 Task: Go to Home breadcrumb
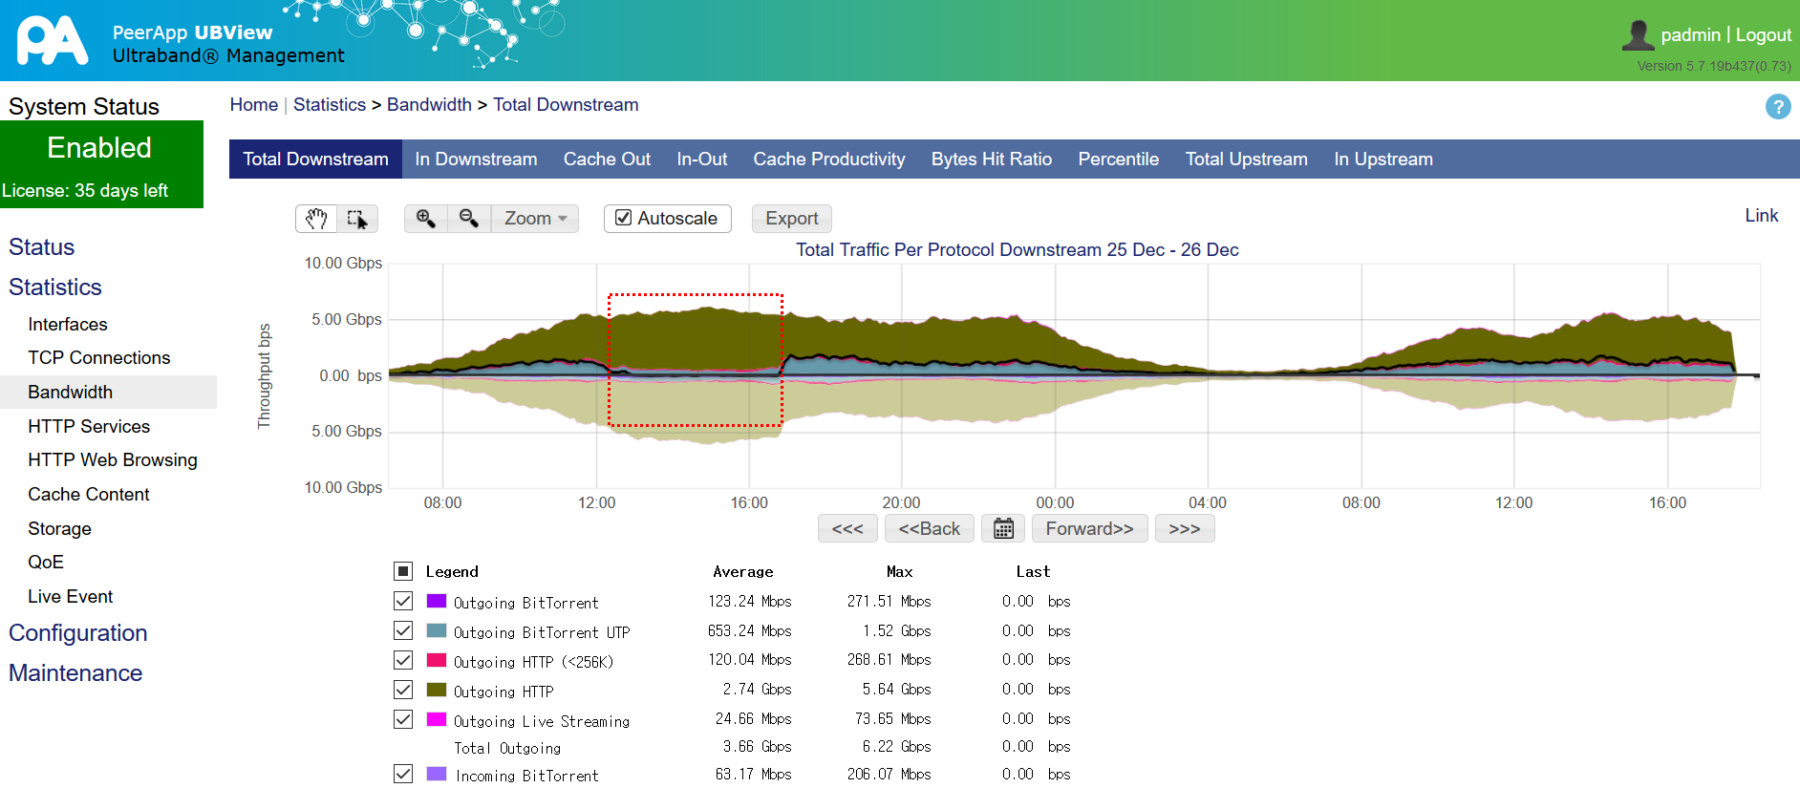click(254, 105)
